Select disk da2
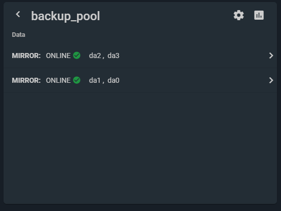Viewport: 281px width, 211px height. [95, 56]
